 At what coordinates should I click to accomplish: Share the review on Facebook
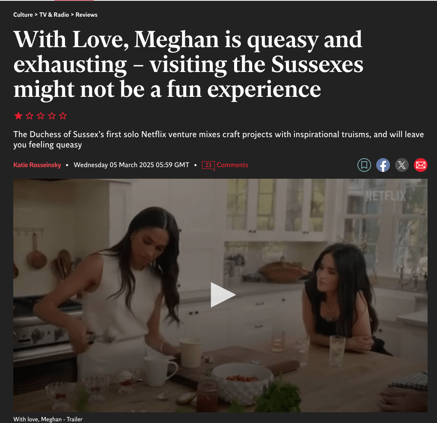[383, 165]
